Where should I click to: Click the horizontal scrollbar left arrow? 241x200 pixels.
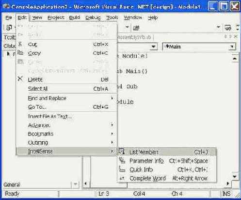pyautogui.click(x=86, y=183)
